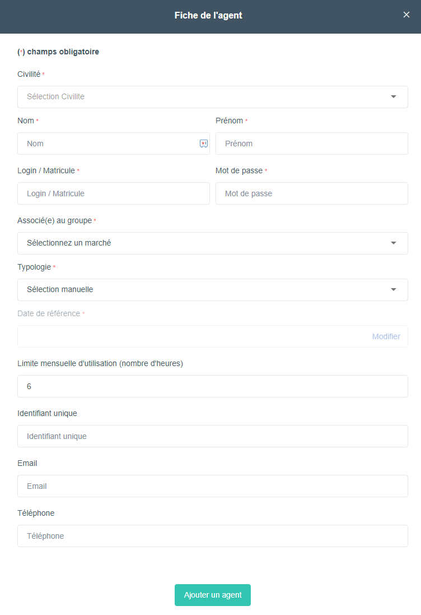The width and height of the screenshot is (421, 615).
Task: Open the Sélection manuelle combo box
Action: point(213,290)
